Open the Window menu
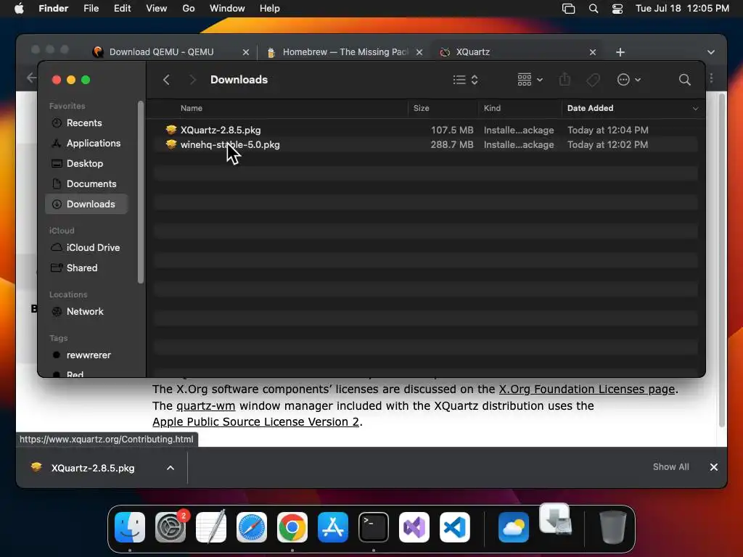743x557 pixels. (227, 9)
